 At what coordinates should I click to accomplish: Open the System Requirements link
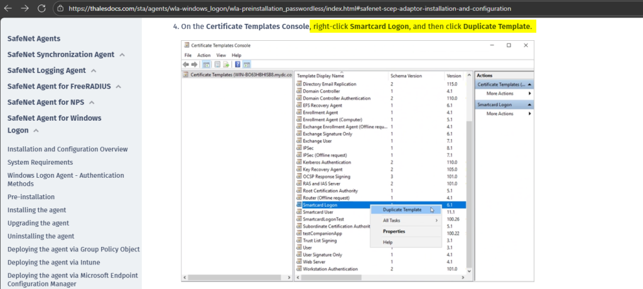(39, 162)
